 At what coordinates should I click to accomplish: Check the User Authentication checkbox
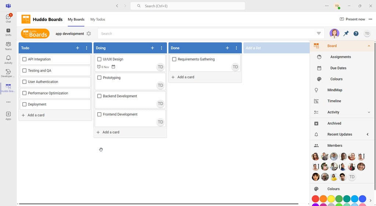click(x=24, y=82)
